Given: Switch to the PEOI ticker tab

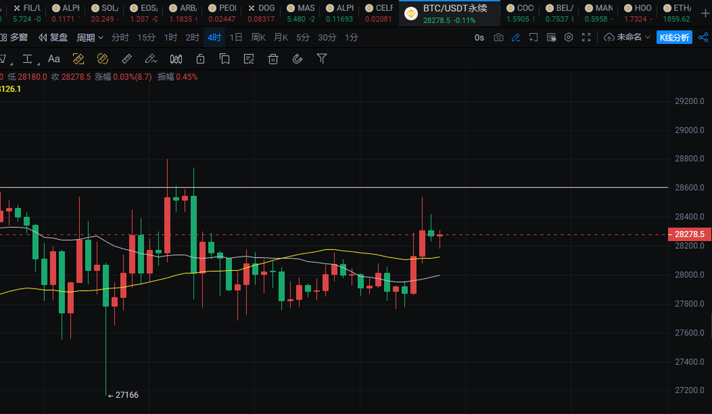Looking at the screenshot, I should pyautogui.click(x=222, y=14).
